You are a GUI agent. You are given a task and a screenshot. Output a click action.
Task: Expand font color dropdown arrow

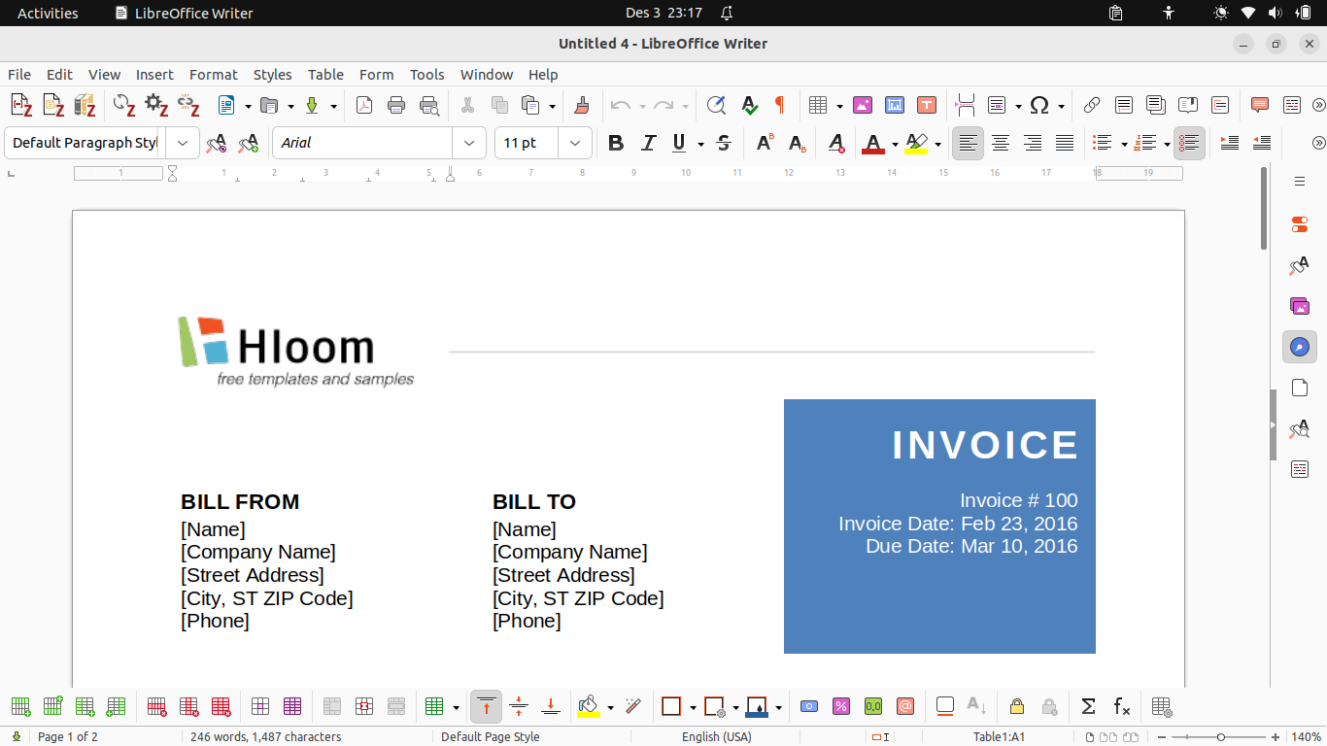tap(895, 144)
